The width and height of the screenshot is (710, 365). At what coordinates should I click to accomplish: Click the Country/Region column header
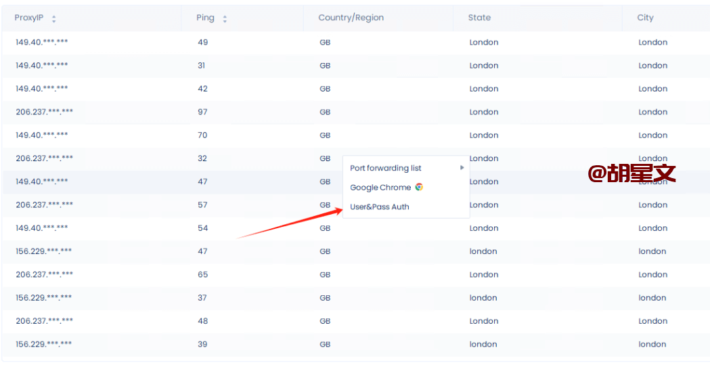(351, 18)
